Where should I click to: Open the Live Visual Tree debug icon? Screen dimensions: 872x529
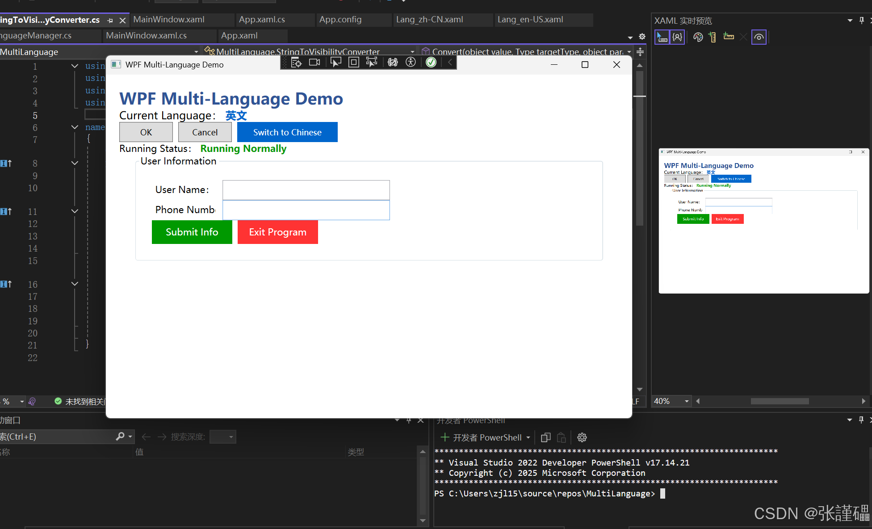pyautogui.click(x=296, y=63)
